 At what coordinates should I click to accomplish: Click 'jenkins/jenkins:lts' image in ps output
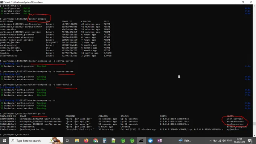[x=32, y=129]
